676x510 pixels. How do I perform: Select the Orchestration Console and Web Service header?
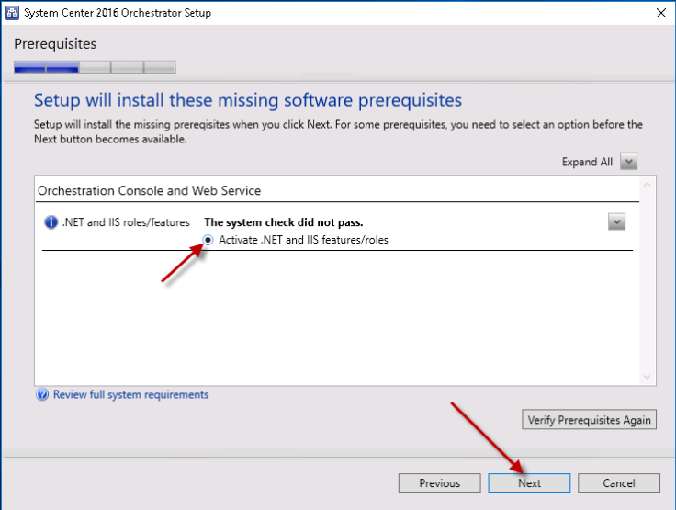[x=149, y=190]
